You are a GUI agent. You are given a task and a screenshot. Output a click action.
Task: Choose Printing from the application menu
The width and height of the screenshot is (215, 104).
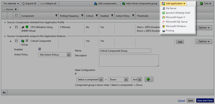(x=178, y=31)
